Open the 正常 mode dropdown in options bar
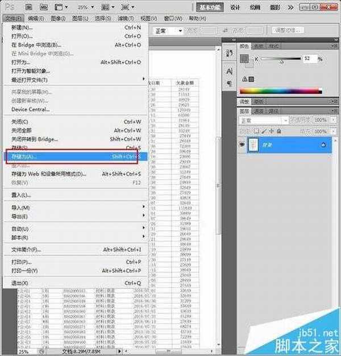Viewport: 341px width, 356px height. click(x=168, y=31)
